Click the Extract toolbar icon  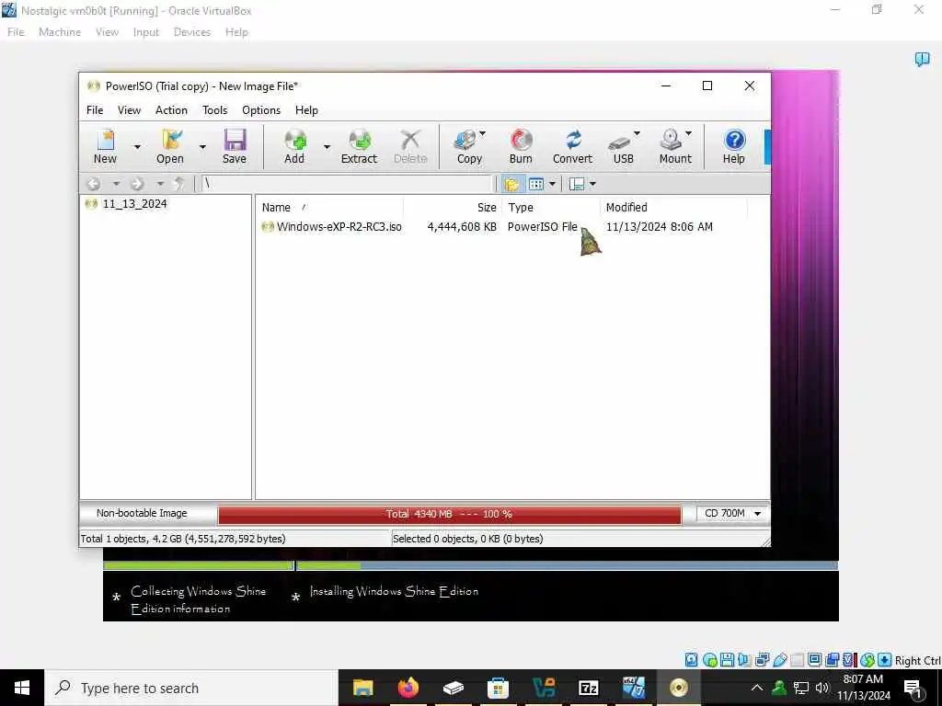click(x=360, y=140)
